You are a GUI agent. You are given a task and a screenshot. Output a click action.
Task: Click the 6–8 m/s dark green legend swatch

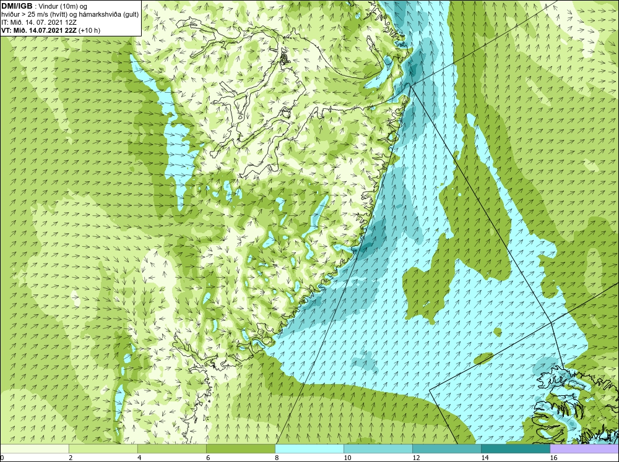240,448
